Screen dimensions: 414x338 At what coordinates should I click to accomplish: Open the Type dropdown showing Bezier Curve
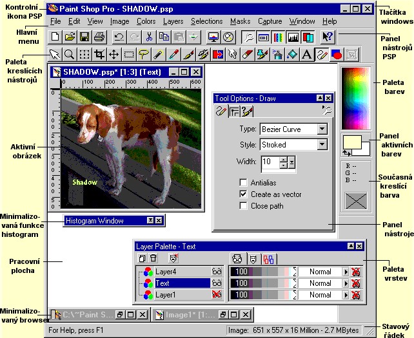(x=322, y=129)
